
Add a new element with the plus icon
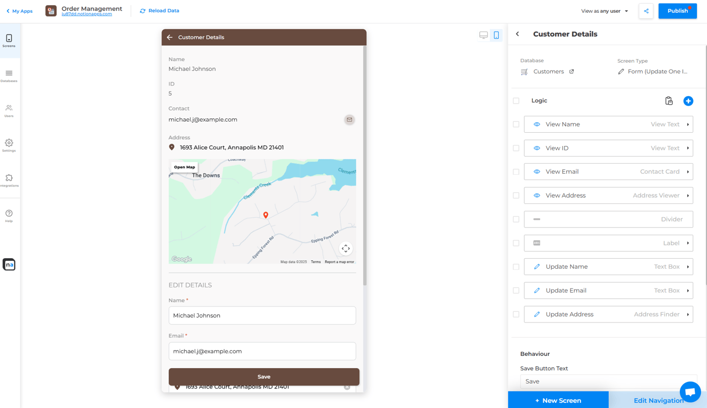coord(688,101)
